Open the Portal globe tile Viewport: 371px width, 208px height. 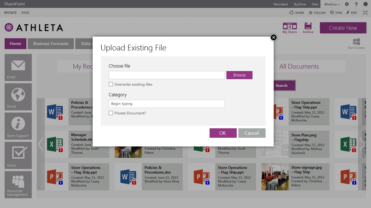click(x=18, y=97)
